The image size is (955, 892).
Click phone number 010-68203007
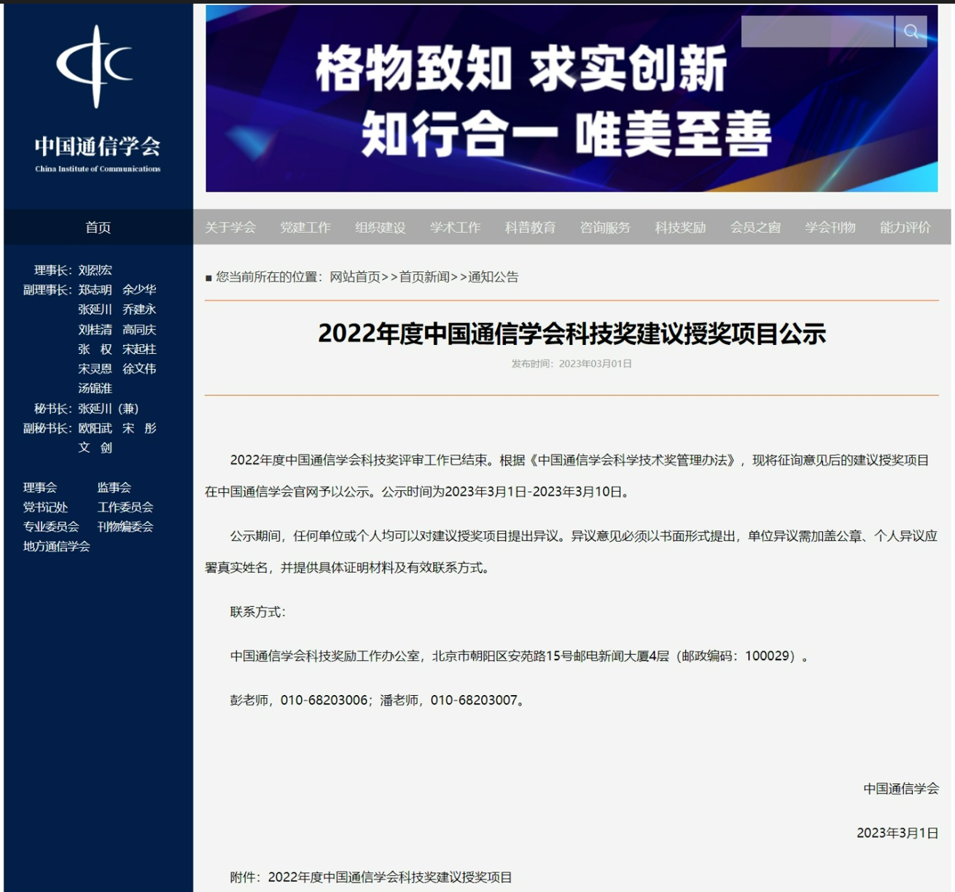pos(474,700)
